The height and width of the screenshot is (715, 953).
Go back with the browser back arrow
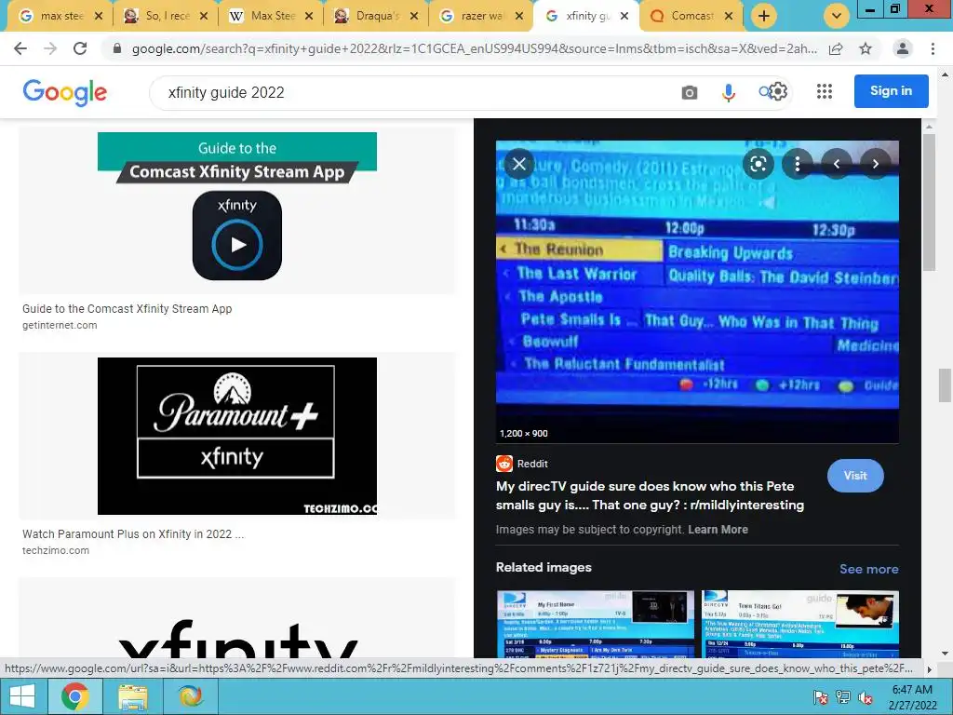pyautogui.click(x=20, y=48)
